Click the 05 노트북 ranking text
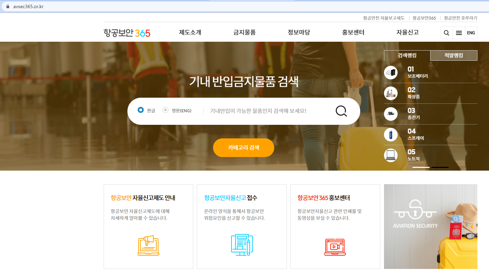 pyautogui.click(x=414, y=155)
